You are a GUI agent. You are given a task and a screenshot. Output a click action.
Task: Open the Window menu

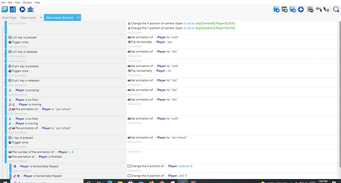point(27,2)
